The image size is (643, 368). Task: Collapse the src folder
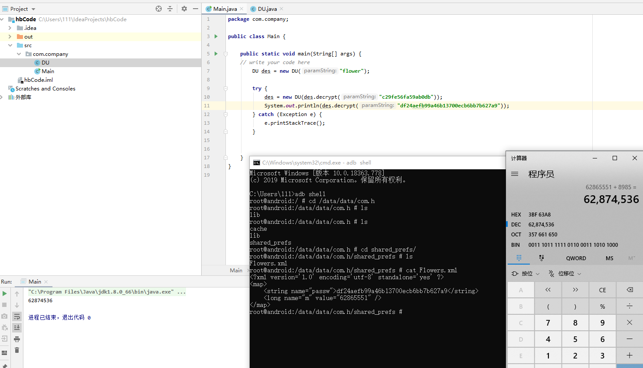click(10, 45)
